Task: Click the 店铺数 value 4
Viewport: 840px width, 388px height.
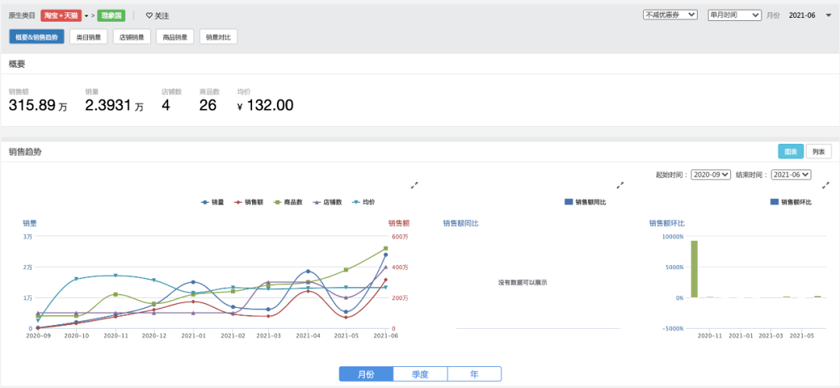Action: click(x=166, y=105)
